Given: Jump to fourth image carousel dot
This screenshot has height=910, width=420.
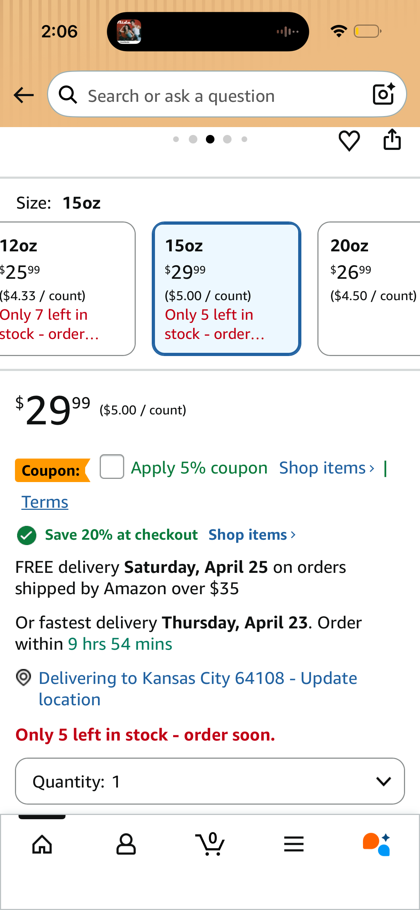Looking at the screenshot, I should point(227,139).
